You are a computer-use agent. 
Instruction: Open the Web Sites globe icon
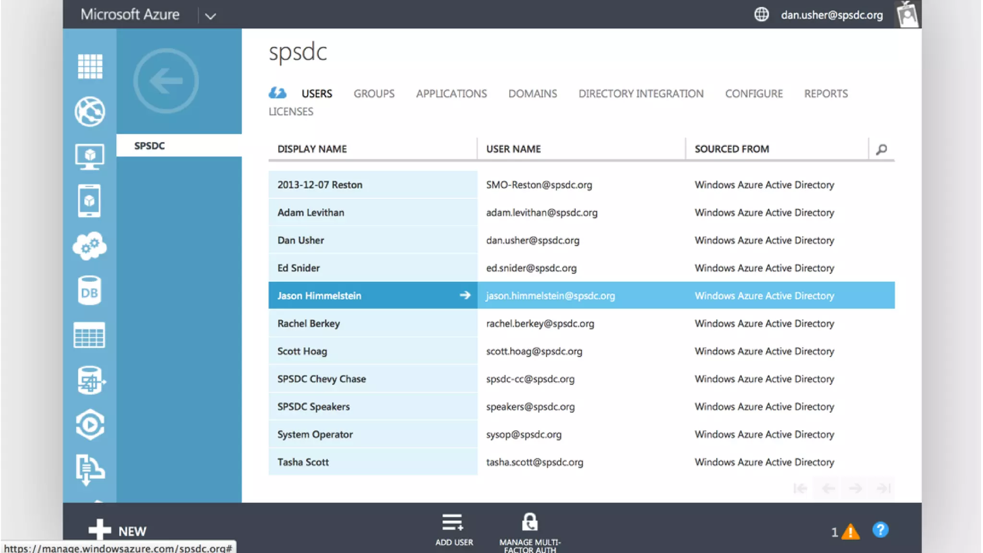90,111
